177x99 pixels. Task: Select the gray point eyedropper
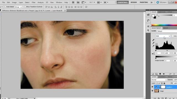(153, 43)
